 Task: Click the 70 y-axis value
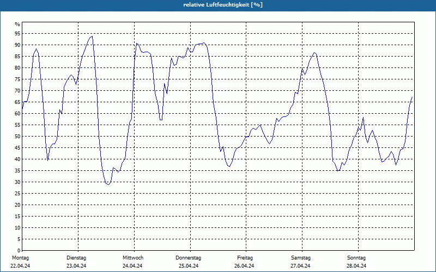click(17, 91)
